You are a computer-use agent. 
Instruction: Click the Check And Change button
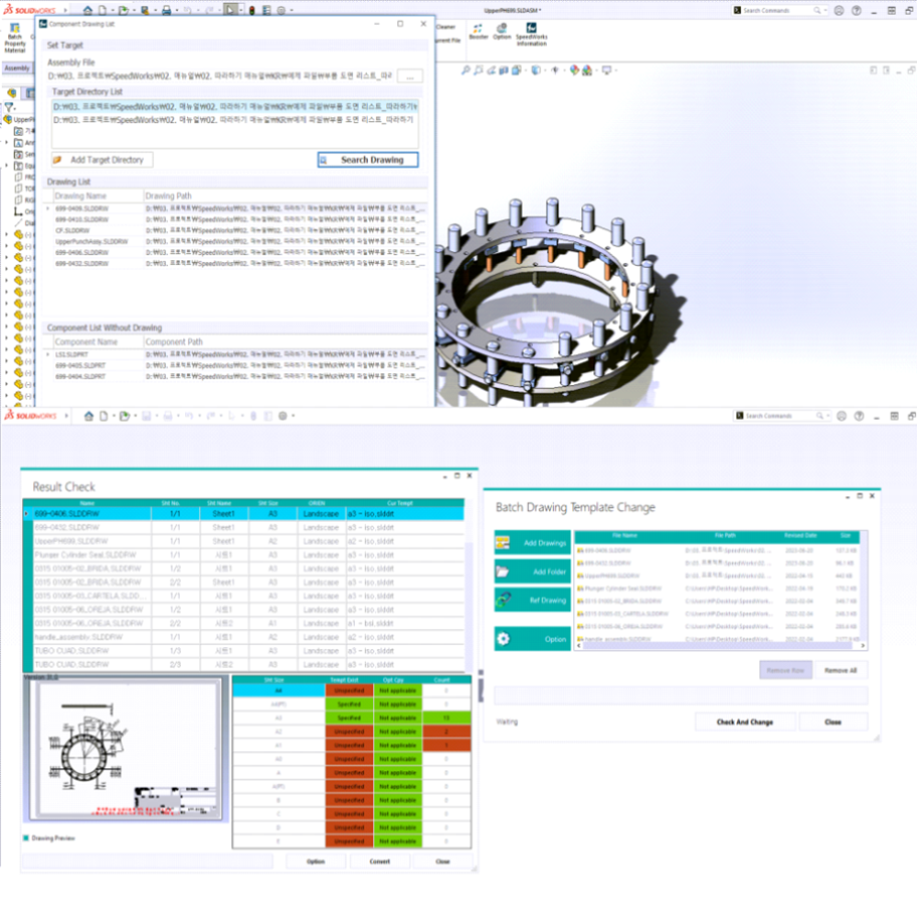pos(745,722)
